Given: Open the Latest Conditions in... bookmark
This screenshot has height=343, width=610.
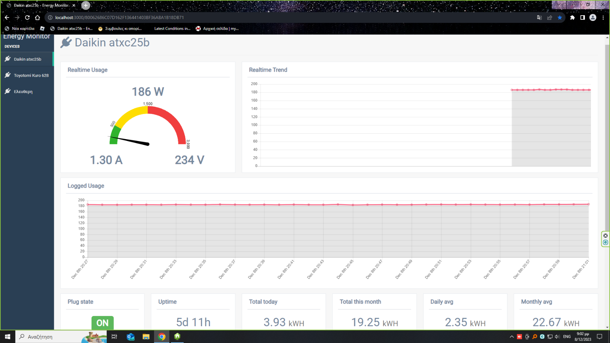Looking at the screenshot, I should pos(172,29).
